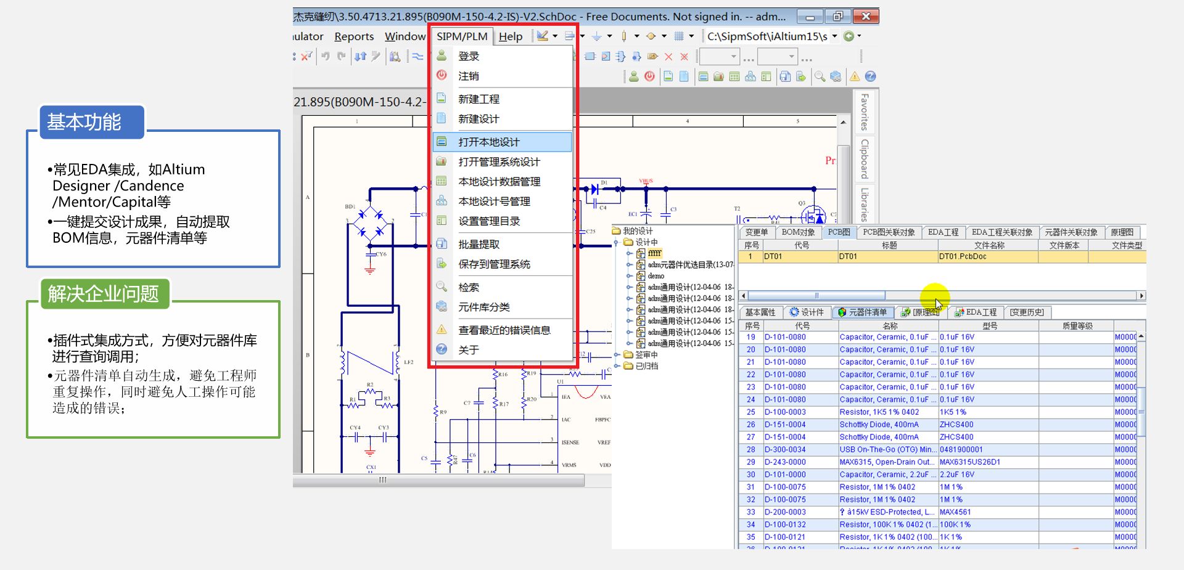Select the DT01 row in PCB table
This screenshot has height=570, width=1184.
[863, 257]
